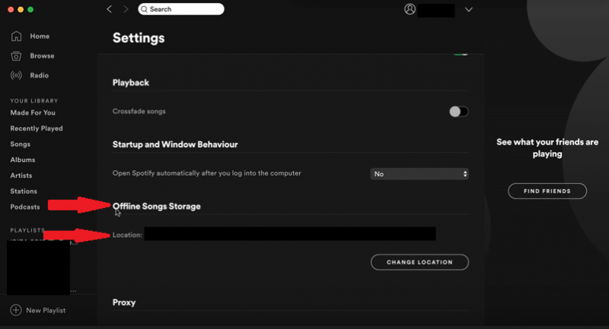
Task: Go to Home in sidebar
Action: point(40,36)
